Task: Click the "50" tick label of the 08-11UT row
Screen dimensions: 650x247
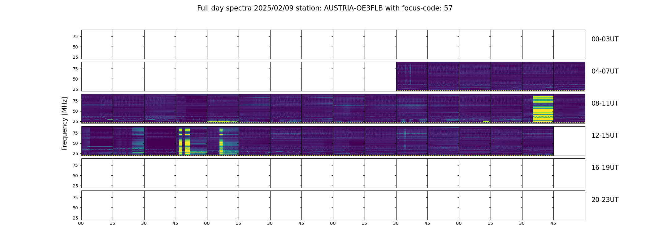Action: [75, 111]
